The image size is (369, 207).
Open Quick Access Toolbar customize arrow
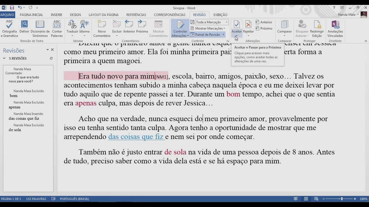pyautogui.click(x=37, y=8)
